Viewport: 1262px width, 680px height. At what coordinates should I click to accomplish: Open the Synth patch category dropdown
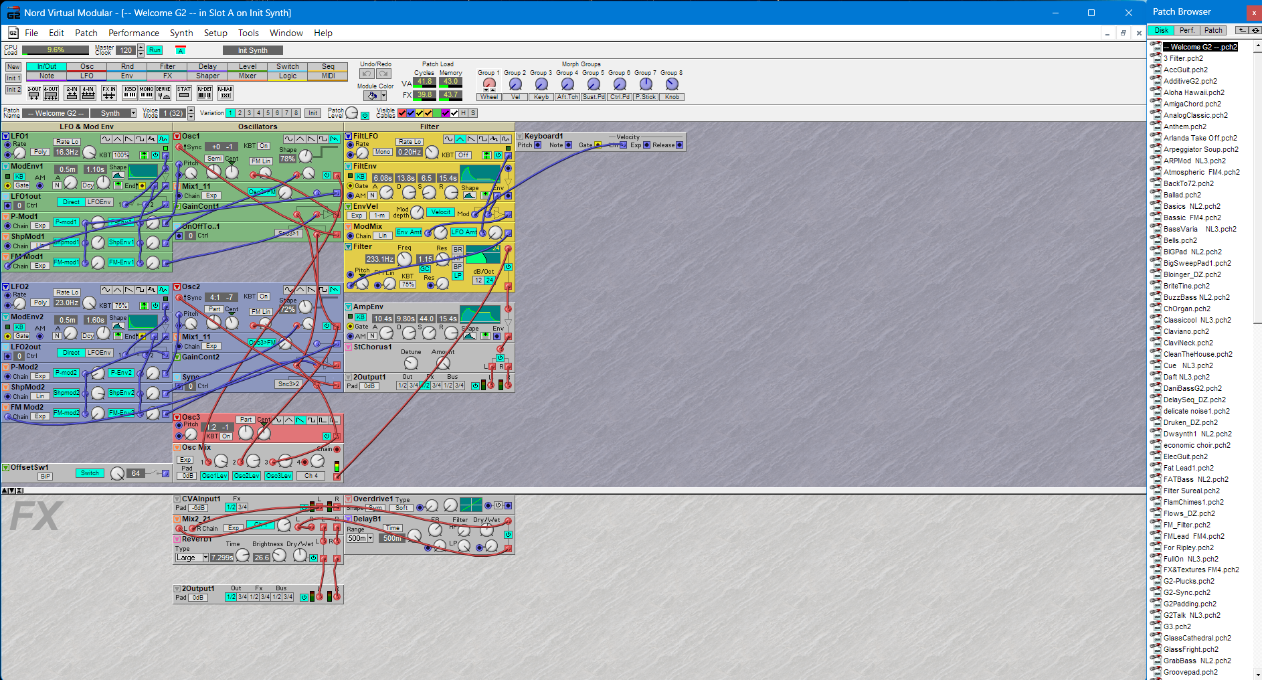pos(134,114)
